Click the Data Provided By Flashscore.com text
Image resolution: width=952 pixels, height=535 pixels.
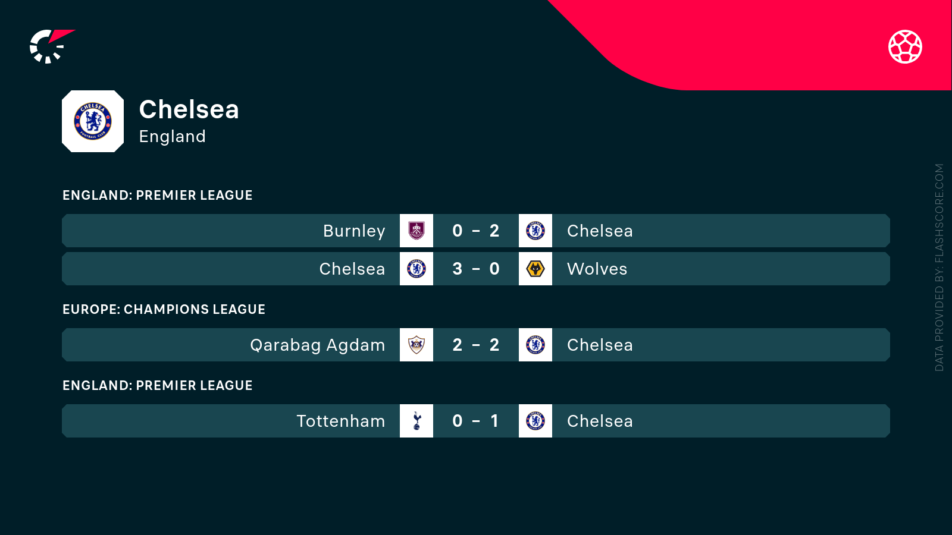tap(939, 267)
